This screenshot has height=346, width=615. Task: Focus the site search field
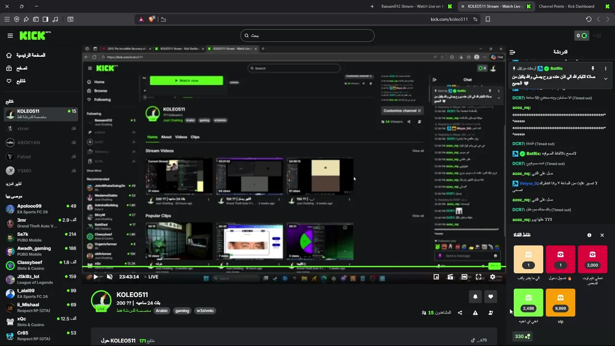click(x=307, y=36)
